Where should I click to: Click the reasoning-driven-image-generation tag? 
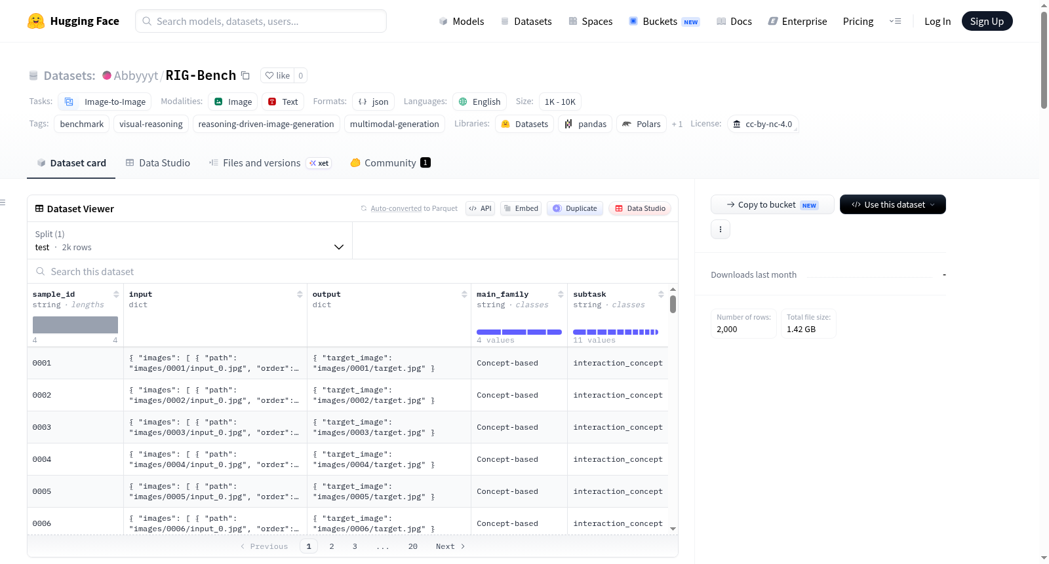(x=266, y=124)
